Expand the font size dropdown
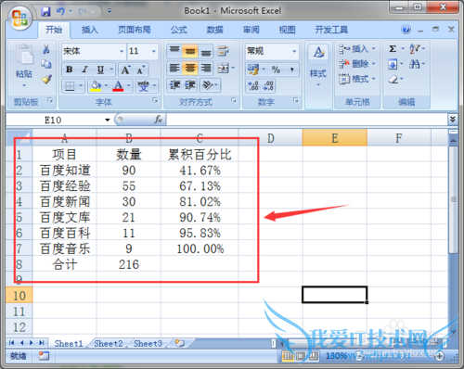The image size is (464, 369). click(x=154, y=51)
